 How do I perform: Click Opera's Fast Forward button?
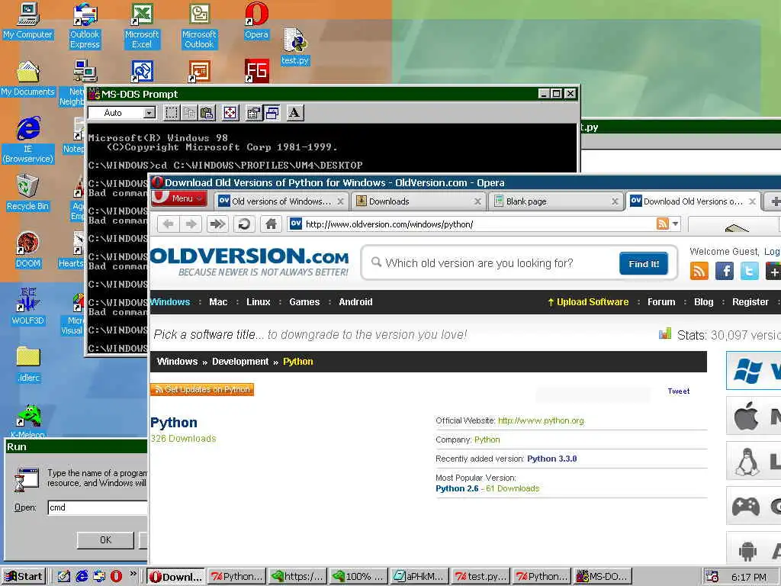[x=217, y=224]
